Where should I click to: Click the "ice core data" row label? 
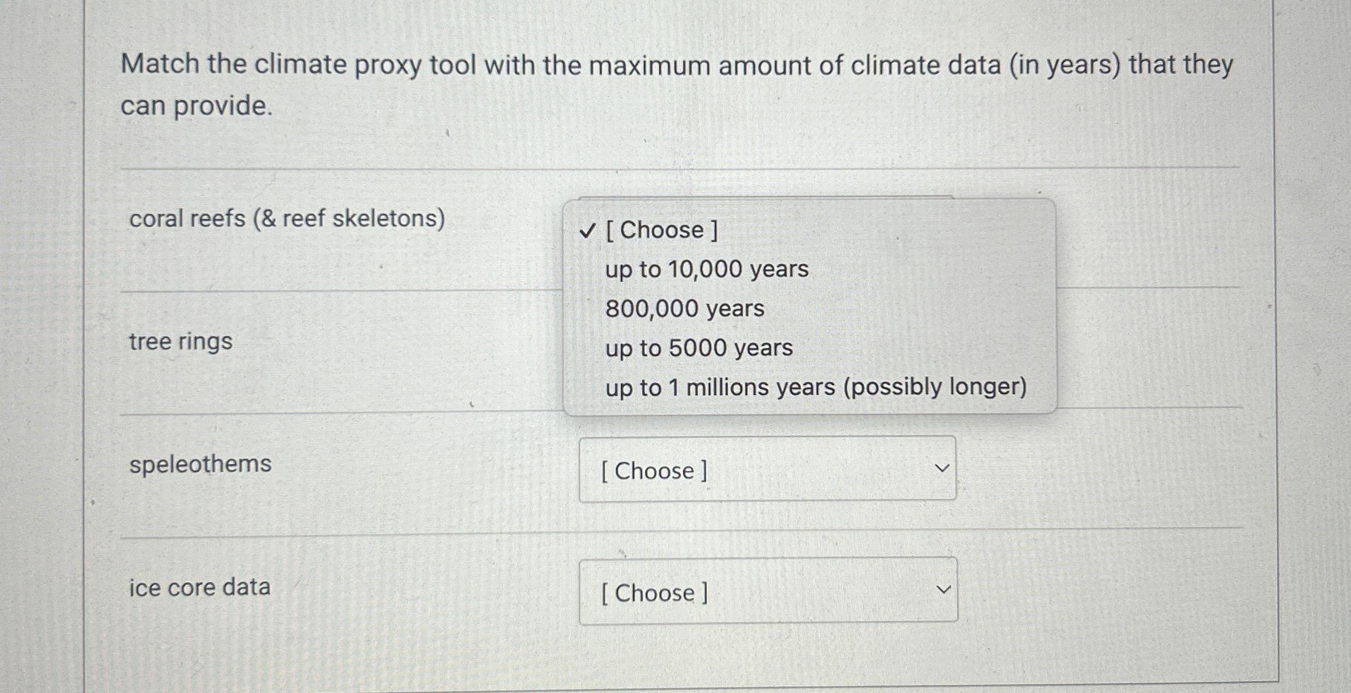[x=200, y=588]
